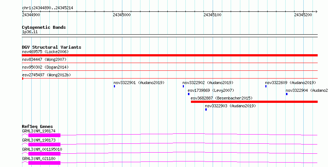
Task: Click the nsv3322903 (Audano2019) blue marker
Action: pos(206,109)
